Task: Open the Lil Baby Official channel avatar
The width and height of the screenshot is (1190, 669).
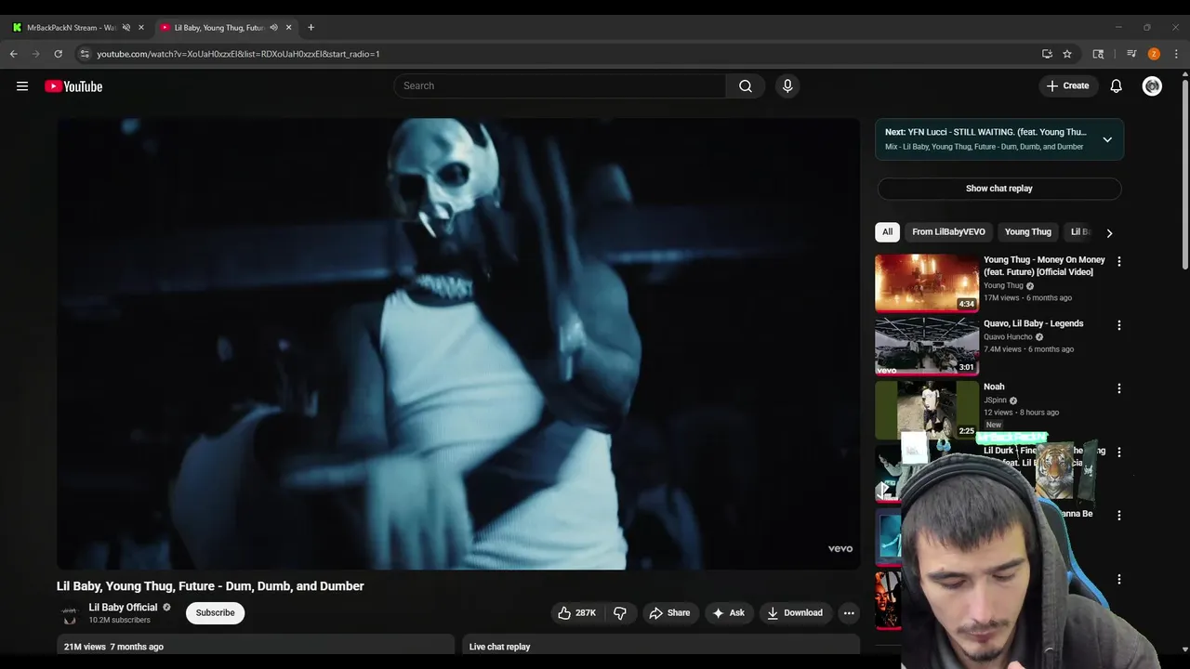Action: [x=70, y=613]
